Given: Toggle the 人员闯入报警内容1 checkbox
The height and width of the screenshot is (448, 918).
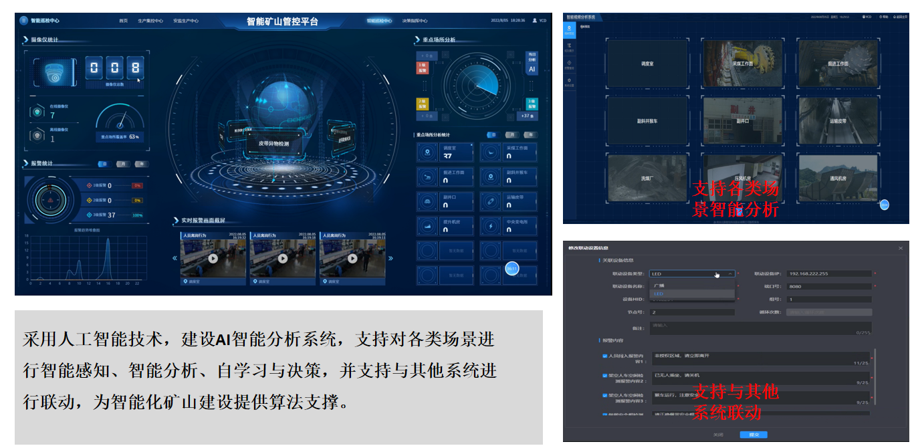Looking at the screenshot, I should click(x=604, y=356).
